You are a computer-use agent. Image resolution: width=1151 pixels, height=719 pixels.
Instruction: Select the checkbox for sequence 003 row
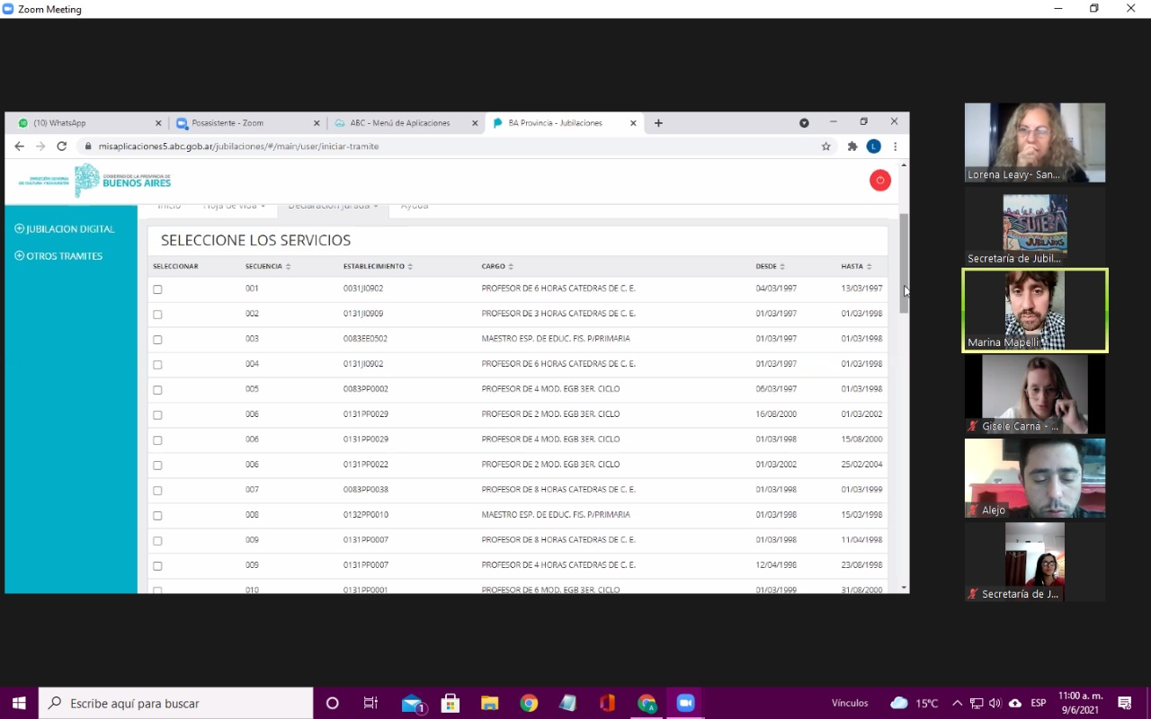point(157,340)
